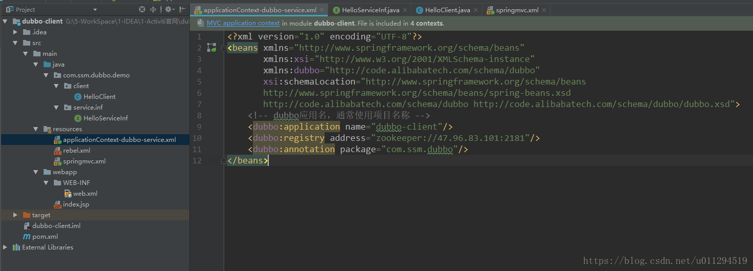753x271 pixels.
Task: Switch to springmvc.xml tab
Action: 517,10
